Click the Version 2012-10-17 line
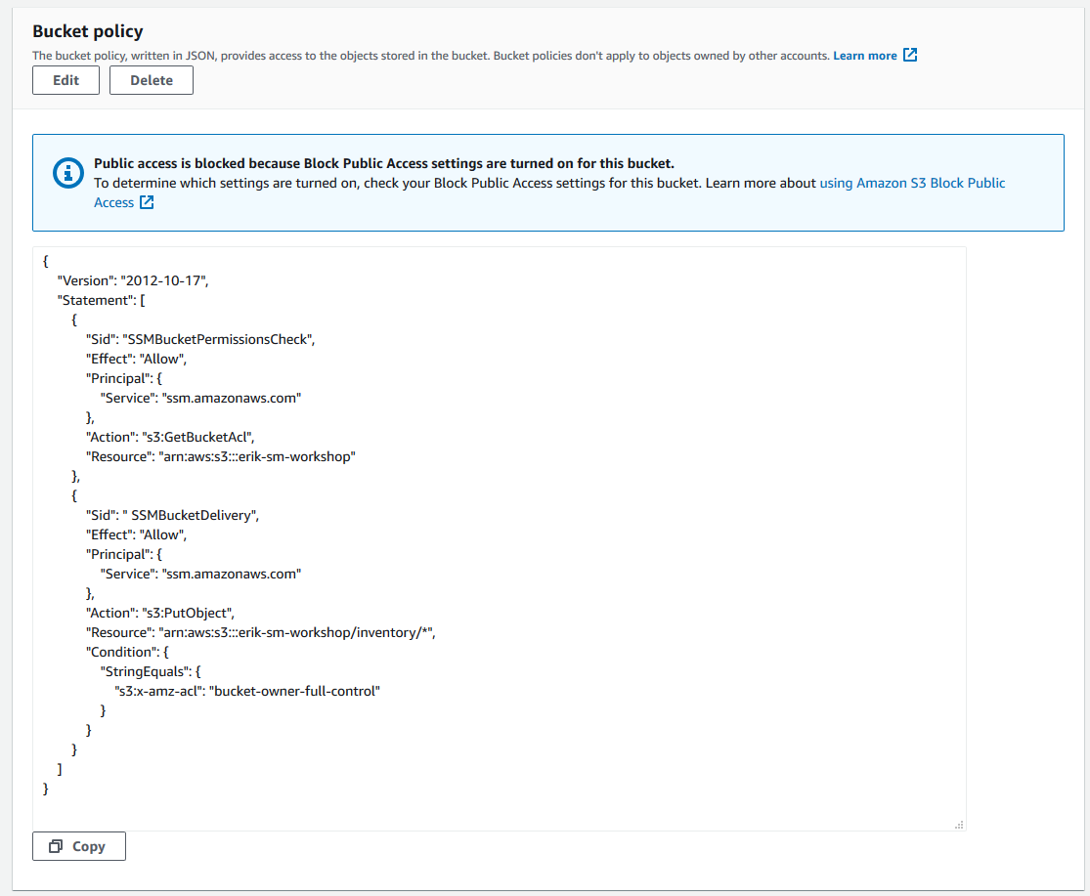Viewport: 1090px width, 896px height. (x=133, y=280)
